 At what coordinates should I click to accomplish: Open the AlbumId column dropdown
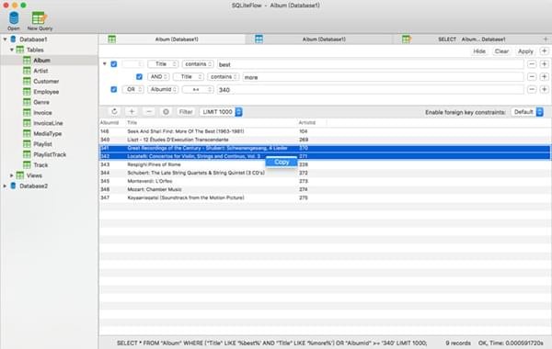point(163,90)
